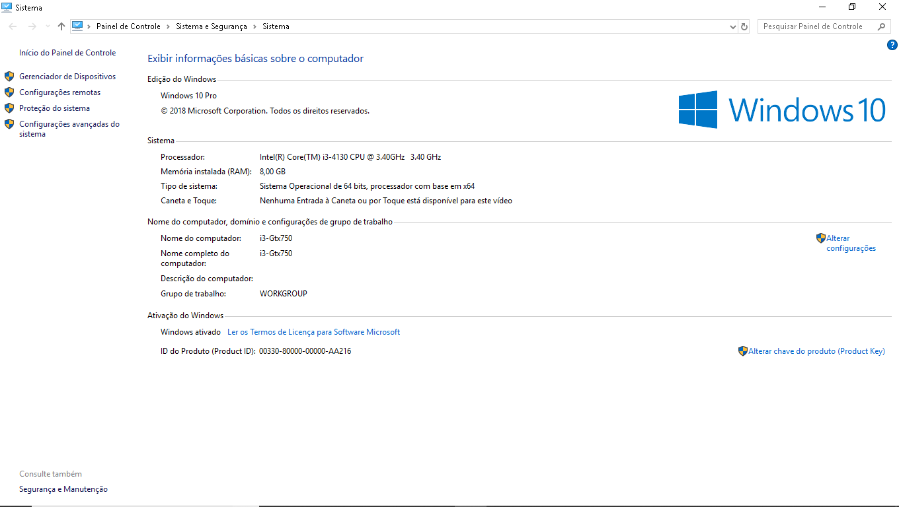Click the WORKGROUP value
899x507 pixels.
pos(284,294)
